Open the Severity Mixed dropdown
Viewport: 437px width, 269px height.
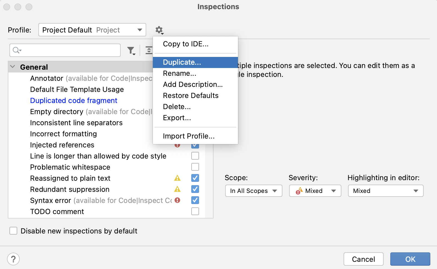[315, 191]
